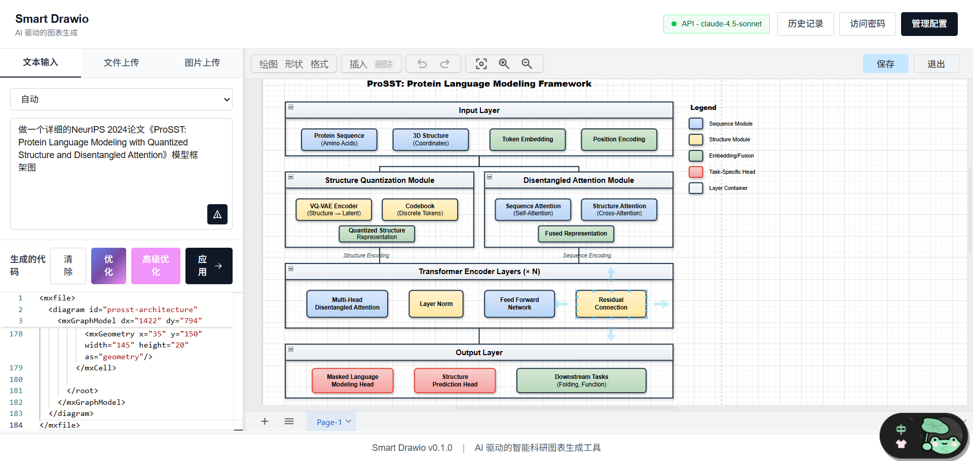The height and width of the screenshot is (461, 973).
Task: Click the red Task-Specific Head legend swatch
Action: (x=696, y=172)
